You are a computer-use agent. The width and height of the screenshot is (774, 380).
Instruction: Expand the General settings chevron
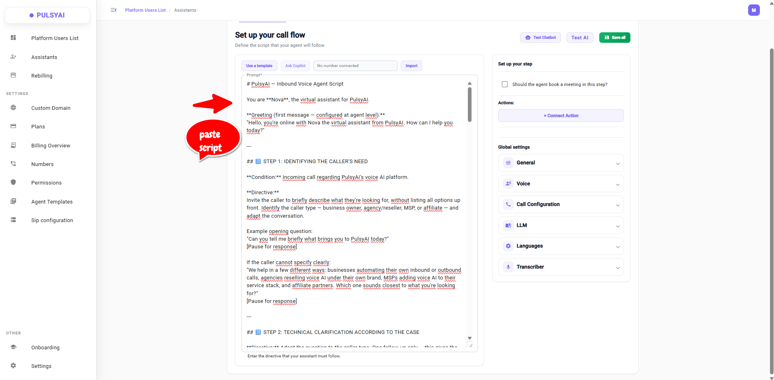coord(618,164)
